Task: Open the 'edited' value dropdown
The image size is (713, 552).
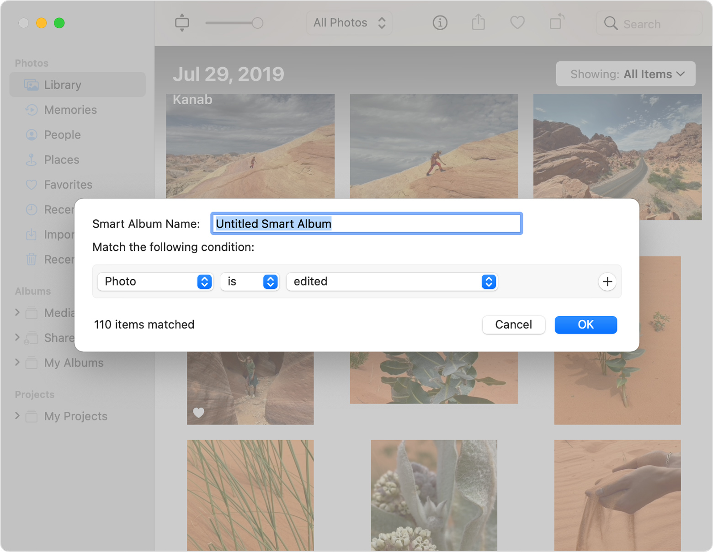Action: click(392, 281)
